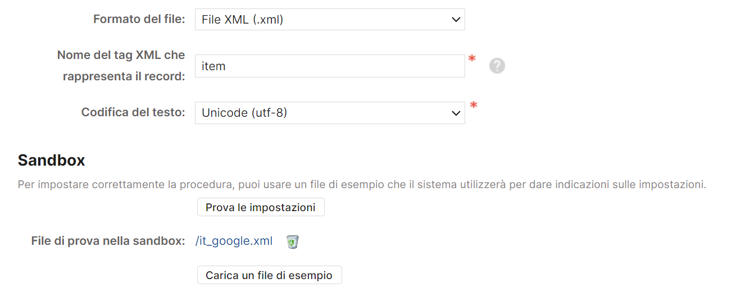732x292 pixels.
Task: Click the "rappresenta il record:" label line
Action: coord(124,76)
